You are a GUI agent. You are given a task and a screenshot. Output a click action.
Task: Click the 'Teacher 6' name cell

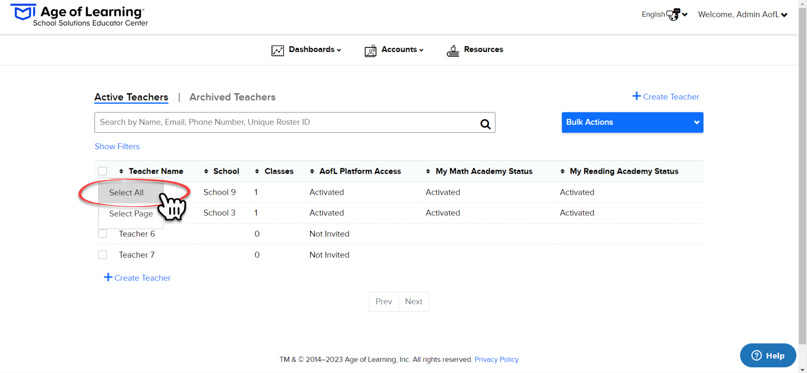137,234
